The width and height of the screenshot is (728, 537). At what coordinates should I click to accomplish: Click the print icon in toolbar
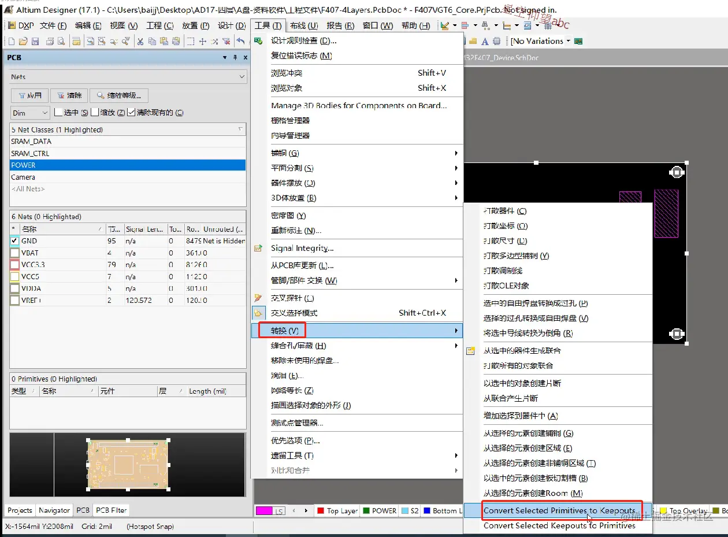50,41
